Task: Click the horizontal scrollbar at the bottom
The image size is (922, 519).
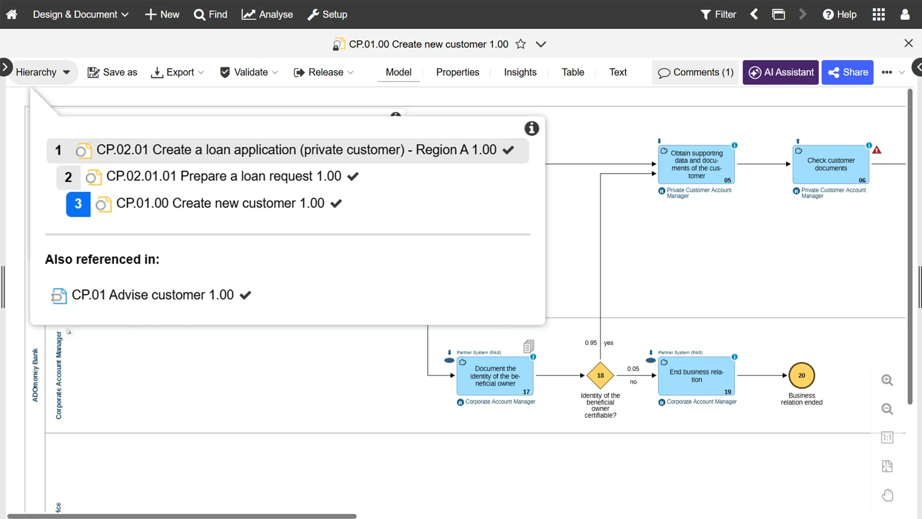Action: [x=182, y=516]
